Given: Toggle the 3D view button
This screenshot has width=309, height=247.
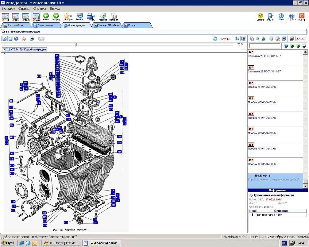Looking at the screenshot, I should tap(41, 39).
